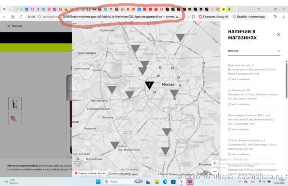This screenshot has width=288, height=186.
Task: Reload the page with refresh icon
Action: point(21,17)
